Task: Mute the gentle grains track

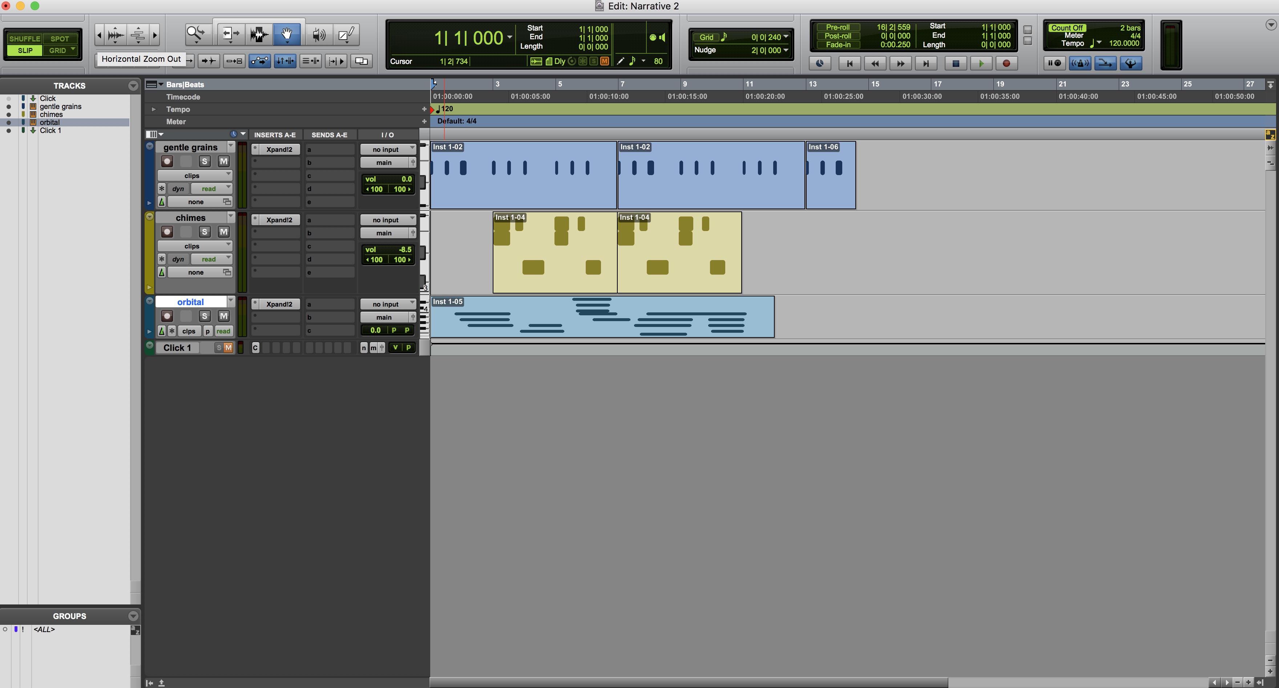Action: (x=223, y=161)
